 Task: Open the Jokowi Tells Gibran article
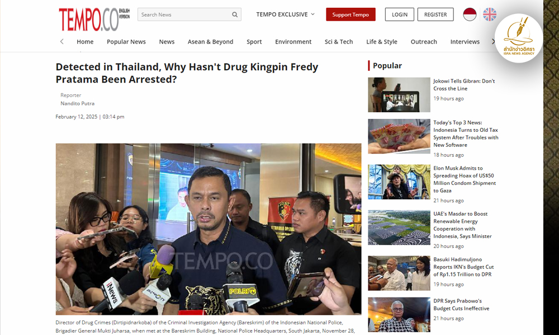(x=464, y=85)
